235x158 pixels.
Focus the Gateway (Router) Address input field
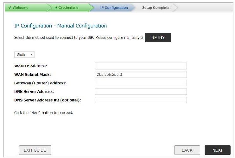click(141, 83)
